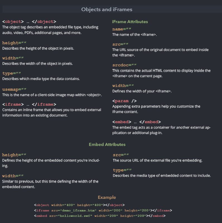
Task: Click the width attribute under Embed Attributes
Action: (x=13, y=176)
